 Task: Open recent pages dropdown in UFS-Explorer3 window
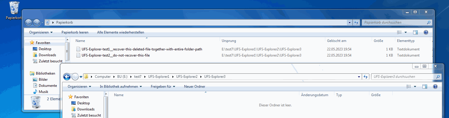point(81,77)
